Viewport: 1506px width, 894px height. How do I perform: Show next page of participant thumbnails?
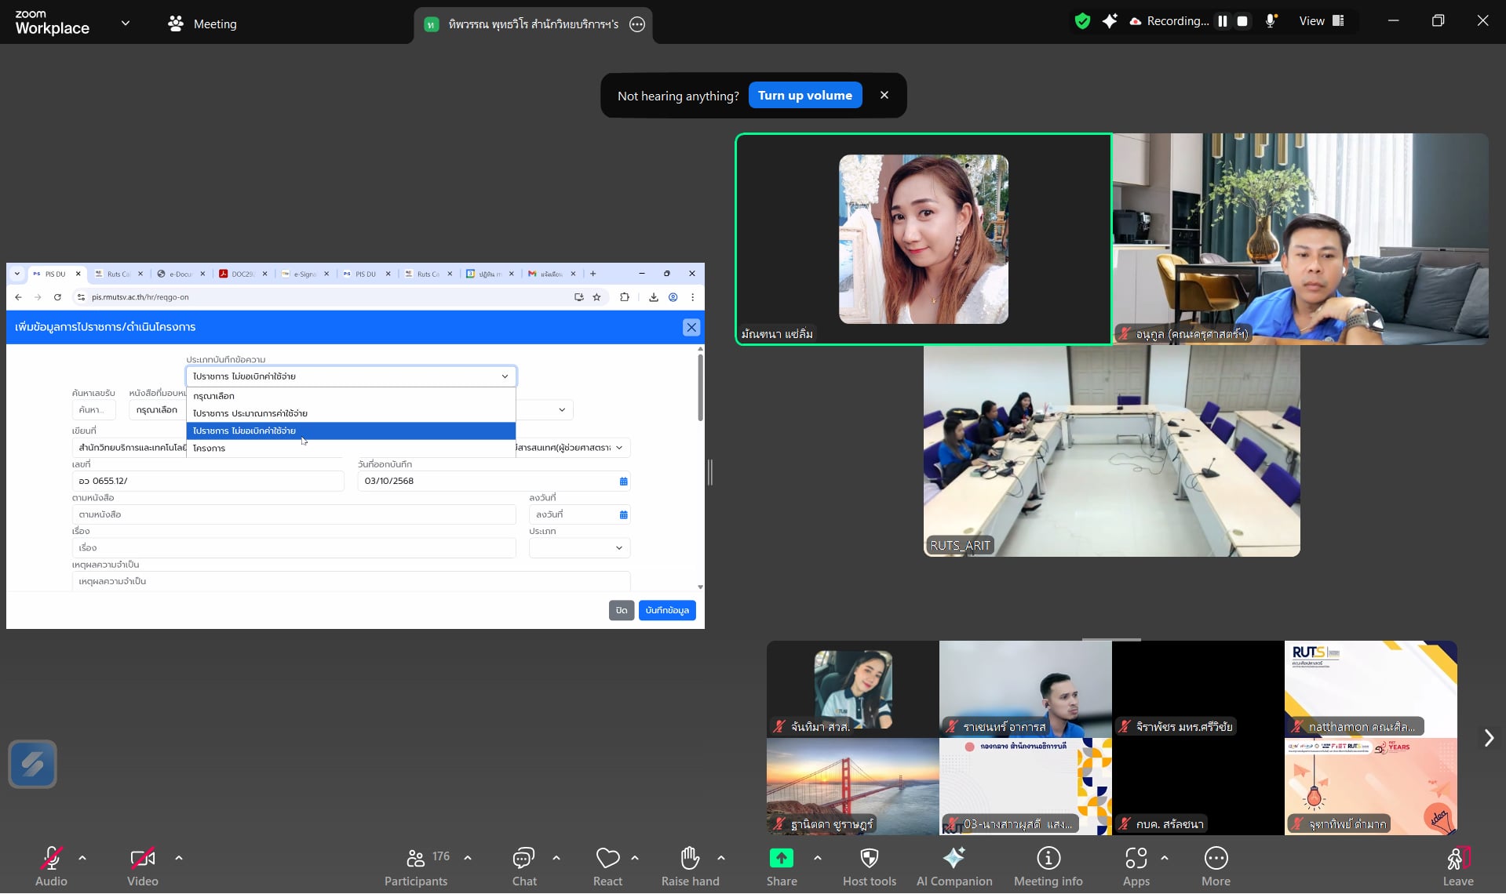(x=1488, y=738)
